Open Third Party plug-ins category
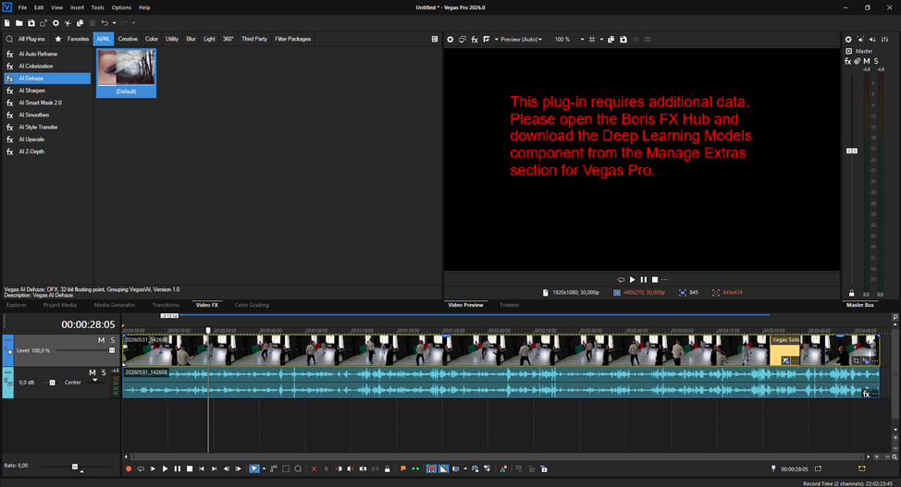The height and width of the screenshot is (487, 901). (x=254, y=39)
